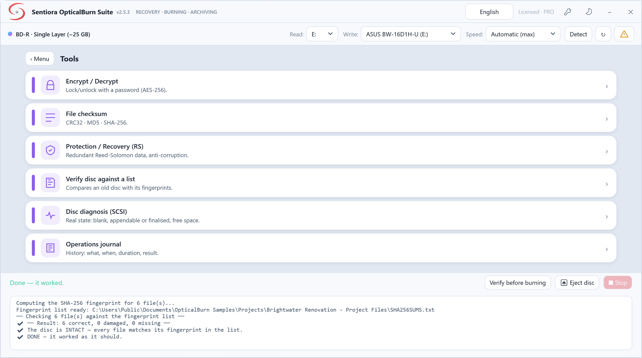The height and width of the screenshot is (358, 642).
Task: Click the Disc diagnosis pulse icon
Action: pyautogui.click(x=50, y=216)
